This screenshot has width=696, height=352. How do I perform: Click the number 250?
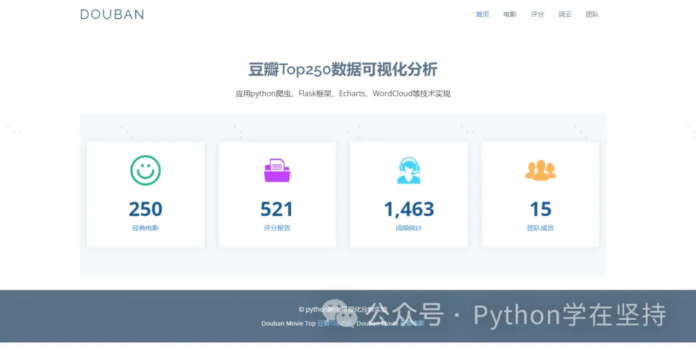click(x=146, y=209)
